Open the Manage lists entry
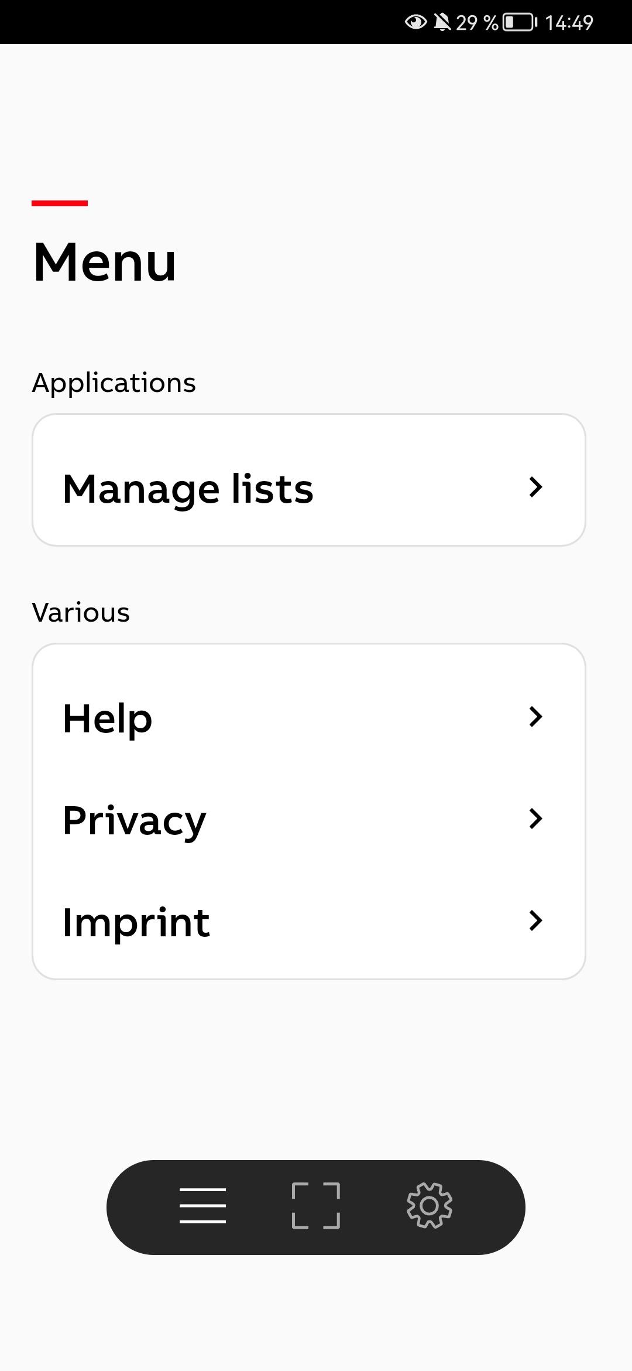 tap(188, 489)
